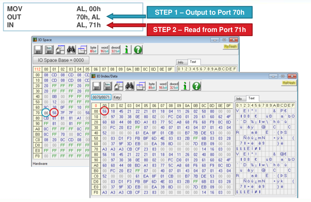The width and height of the screenshot is (311, 202).
Task: Enable byte 8bit view in IO Space
Action: (93, 49)
